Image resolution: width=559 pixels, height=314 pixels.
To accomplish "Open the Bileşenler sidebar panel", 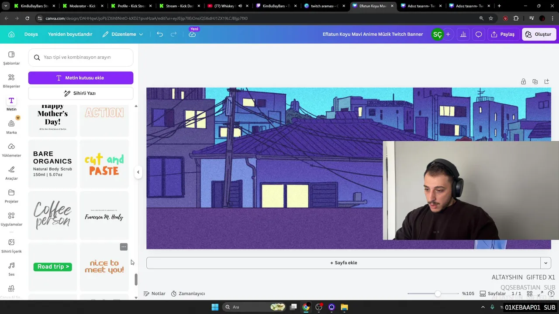I will tap(11, 81).
